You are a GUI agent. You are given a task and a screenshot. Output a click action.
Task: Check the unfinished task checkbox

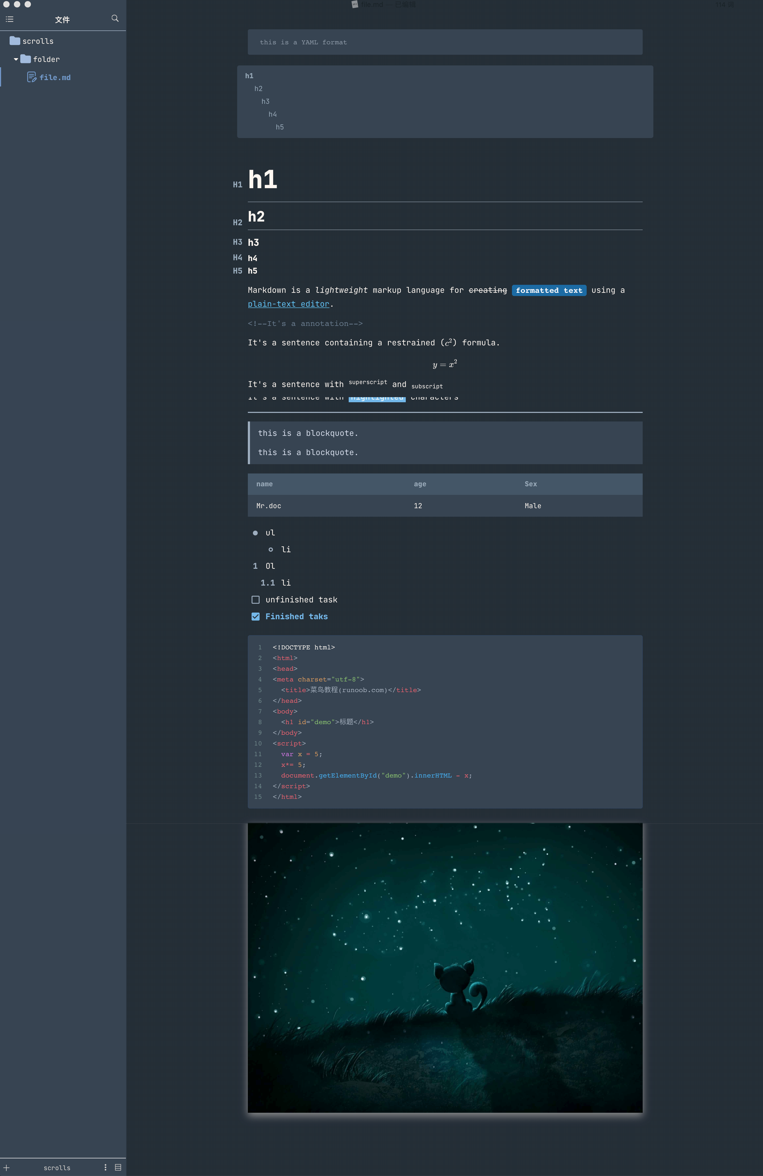pos(255,600)
